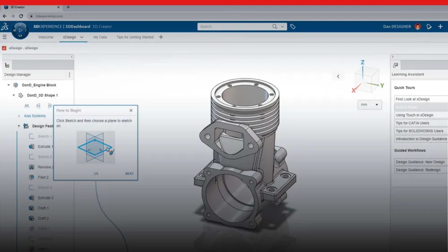Open the hamburger menu
This screenshot has width=448, height=252.
pyautogui.click(x=4, y=37)
